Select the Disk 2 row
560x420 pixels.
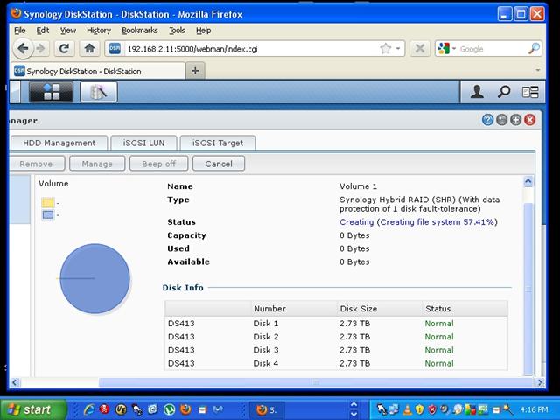[336, 337]
